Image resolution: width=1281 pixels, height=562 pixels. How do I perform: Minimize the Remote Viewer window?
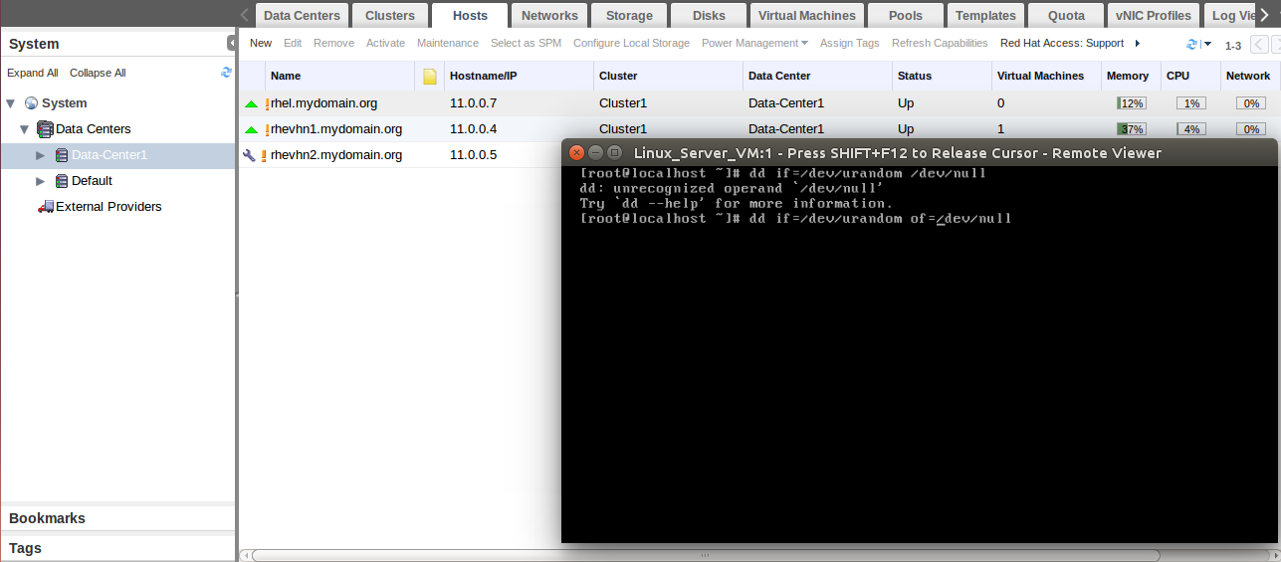coord(595,152)
